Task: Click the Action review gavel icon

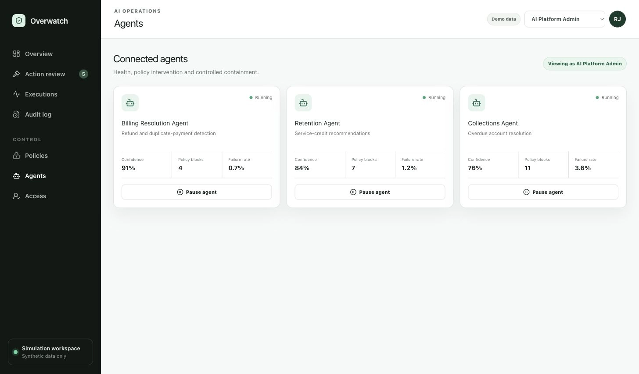Action: tap(17, 74)
